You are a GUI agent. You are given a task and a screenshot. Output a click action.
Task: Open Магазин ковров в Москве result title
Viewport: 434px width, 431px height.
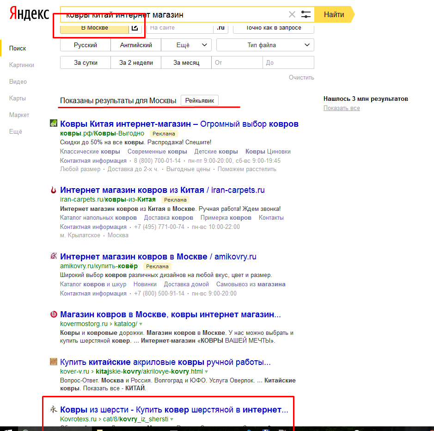(170, 314)
